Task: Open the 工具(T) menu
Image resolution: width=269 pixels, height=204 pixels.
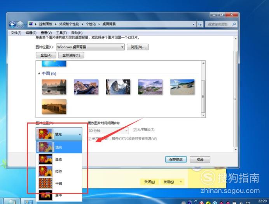Action: point(61,33)
